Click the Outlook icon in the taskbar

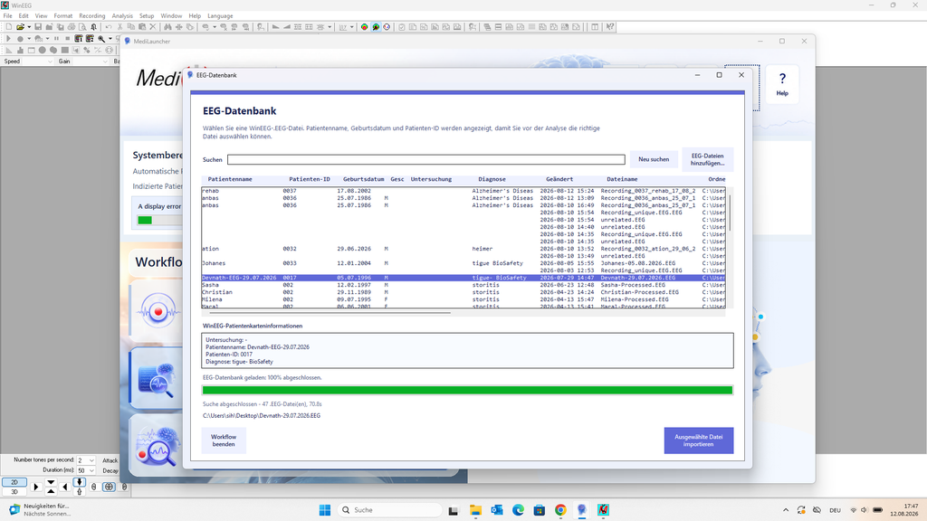[x=497, y=510]
